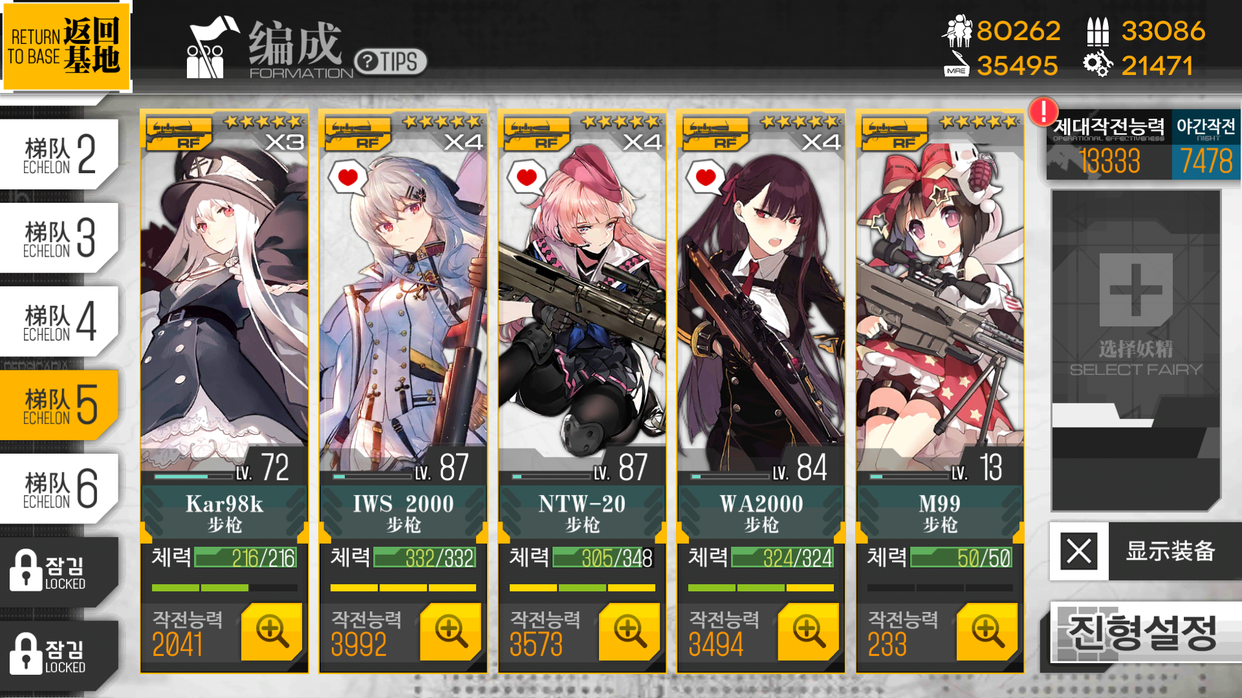Open the TIPS help icon
This screenshot has width=1242, height=698.
tap(391, 62)
